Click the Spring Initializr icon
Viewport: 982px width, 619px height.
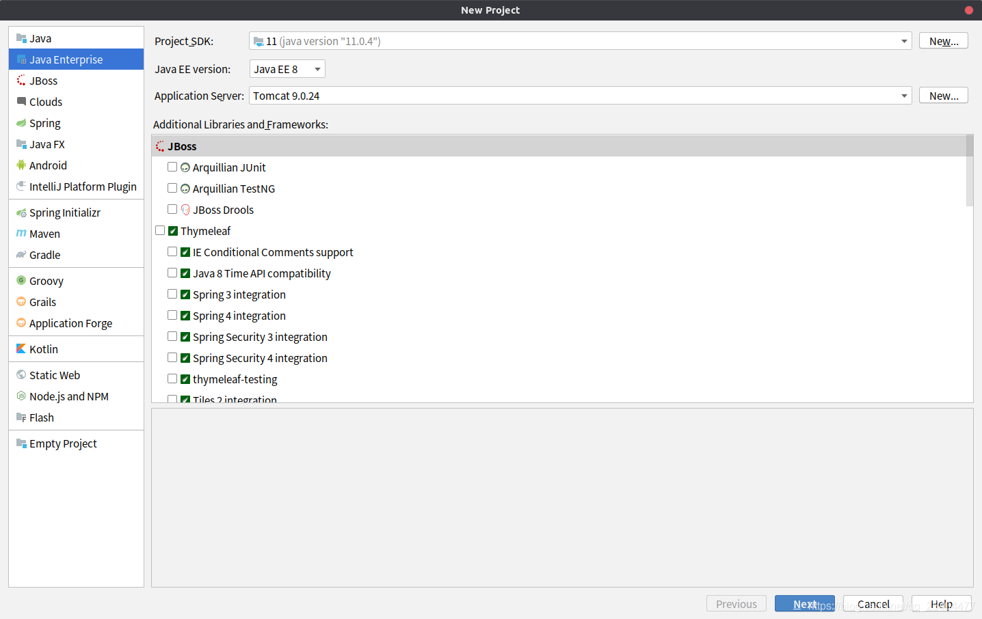(21, 212)
